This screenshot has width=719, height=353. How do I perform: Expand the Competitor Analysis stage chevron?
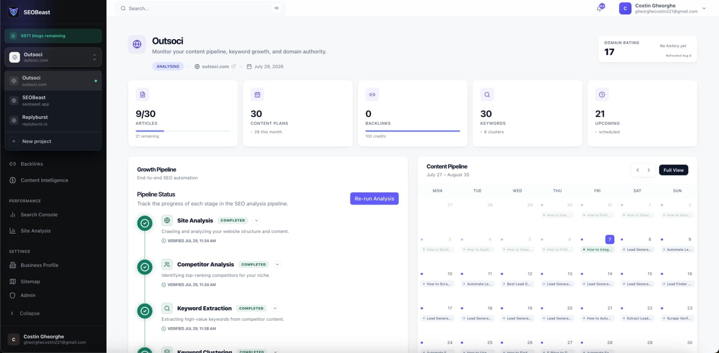[x=277, y=265]
